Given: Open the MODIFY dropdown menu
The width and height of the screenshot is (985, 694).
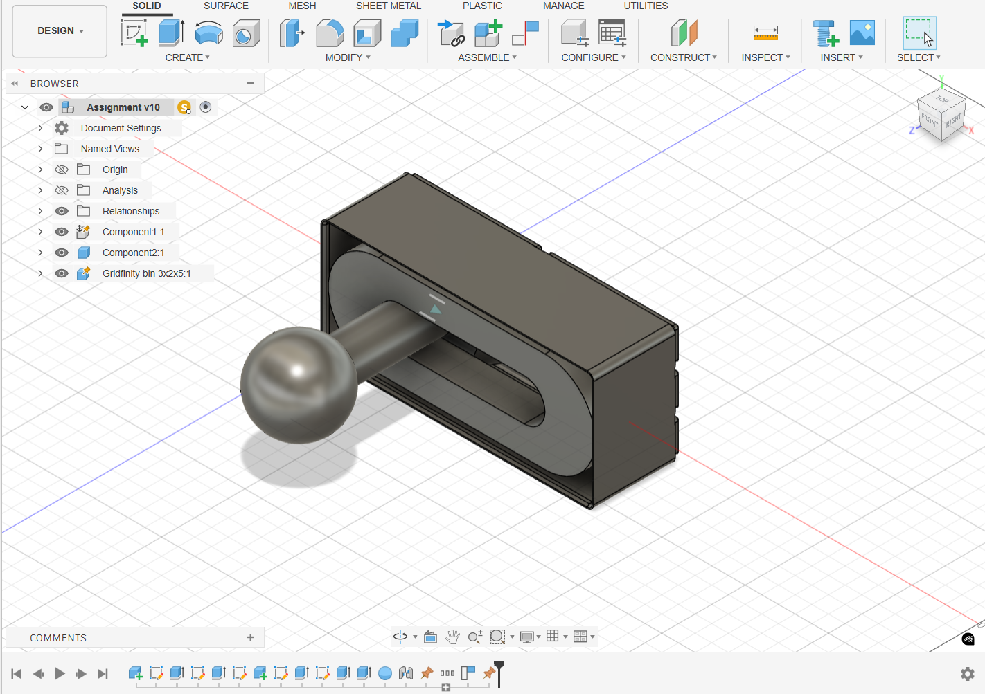Looking at the screenshot, I should click(x=348, y=57).
